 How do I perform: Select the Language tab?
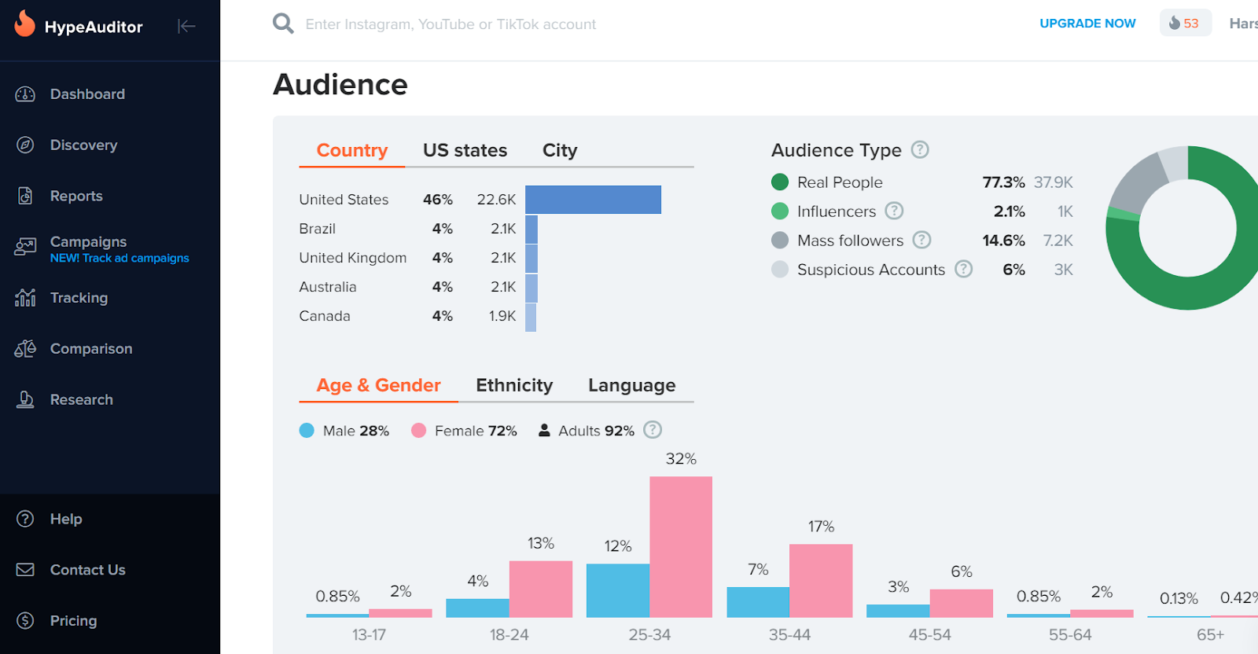coord(631,385)
